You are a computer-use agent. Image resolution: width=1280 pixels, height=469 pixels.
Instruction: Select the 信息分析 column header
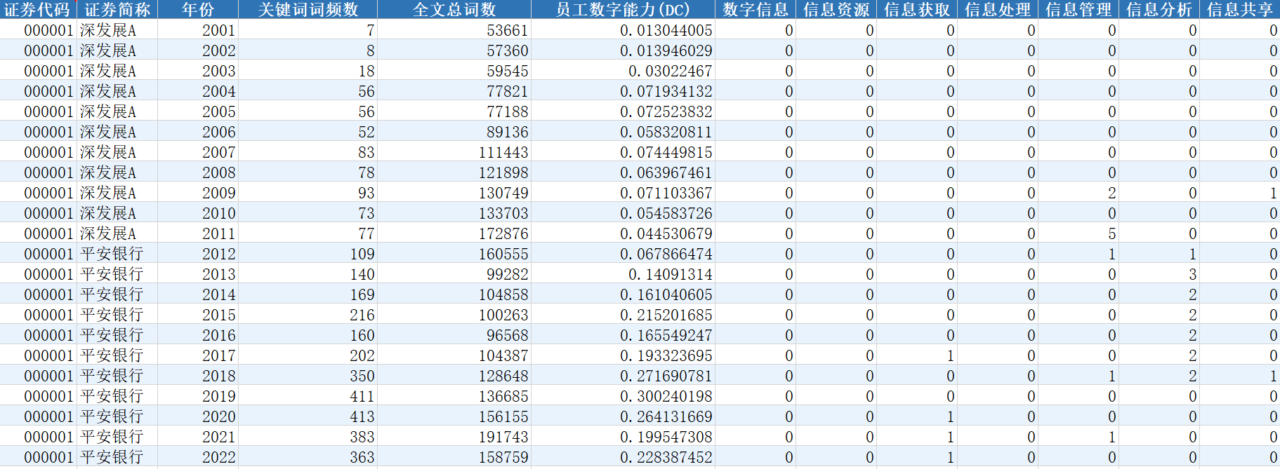[x=1159, y=9]
